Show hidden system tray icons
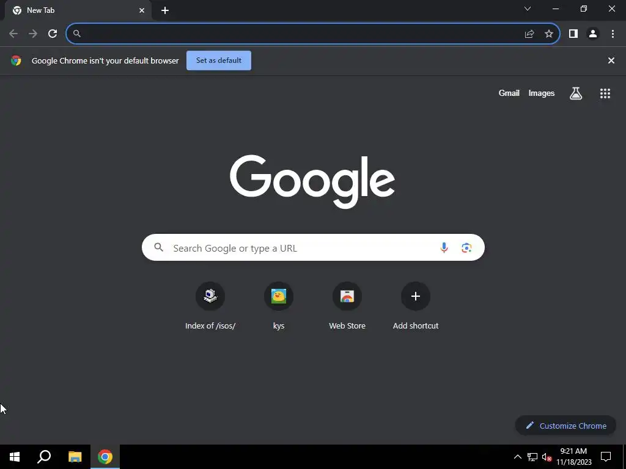Image resolution: width=626 pixels, height=469 pixels. (517, 457)
